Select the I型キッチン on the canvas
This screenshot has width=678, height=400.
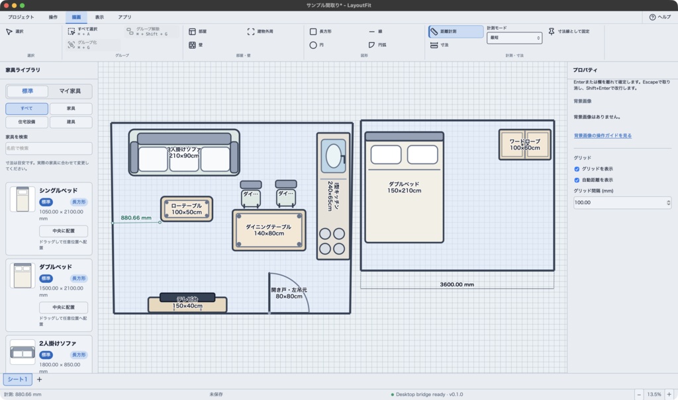tap(333, 196)
